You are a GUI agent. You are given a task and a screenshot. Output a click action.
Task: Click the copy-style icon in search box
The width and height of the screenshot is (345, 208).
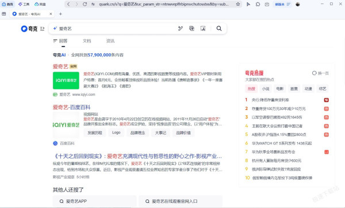click(x=191, y=28)
